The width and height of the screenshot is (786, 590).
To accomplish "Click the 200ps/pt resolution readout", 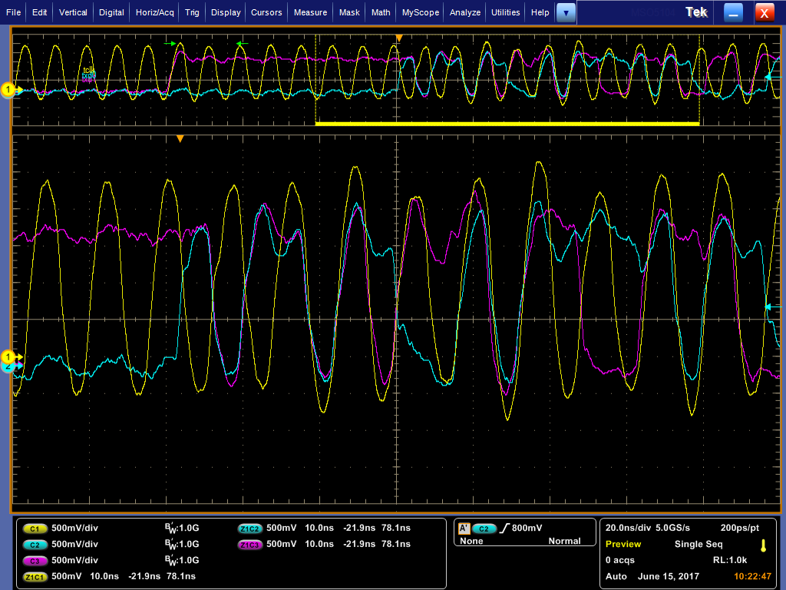I will click(x=739, y=528).
